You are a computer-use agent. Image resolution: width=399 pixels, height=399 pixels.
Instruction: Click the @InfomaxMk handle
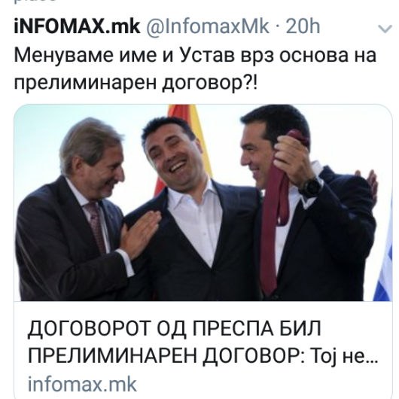click(207, 26)
